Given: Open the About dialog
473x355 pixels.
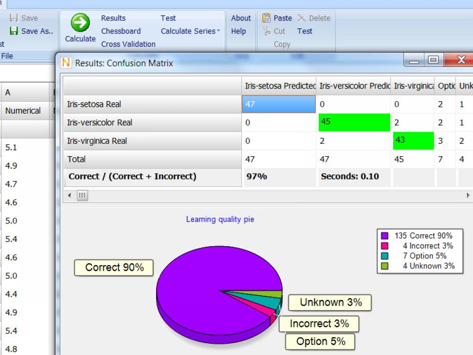Looking at the screenshot, I should coord(241,18).
